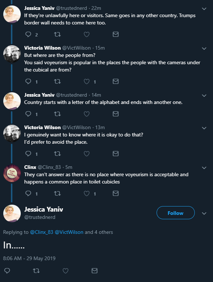Image resolution: width=213 pixels, height=282 pixels.
Task: Follow Jessica Yaniv
Action: click(x=175, y=213)
